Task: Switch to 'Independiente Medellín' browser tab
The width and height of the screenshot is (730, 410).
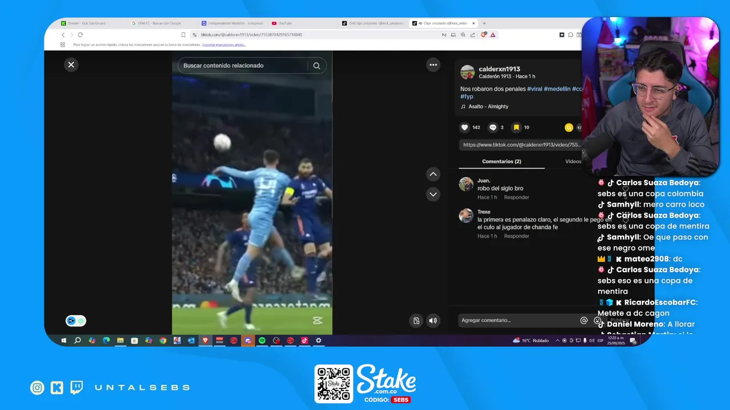Action: 232,23
